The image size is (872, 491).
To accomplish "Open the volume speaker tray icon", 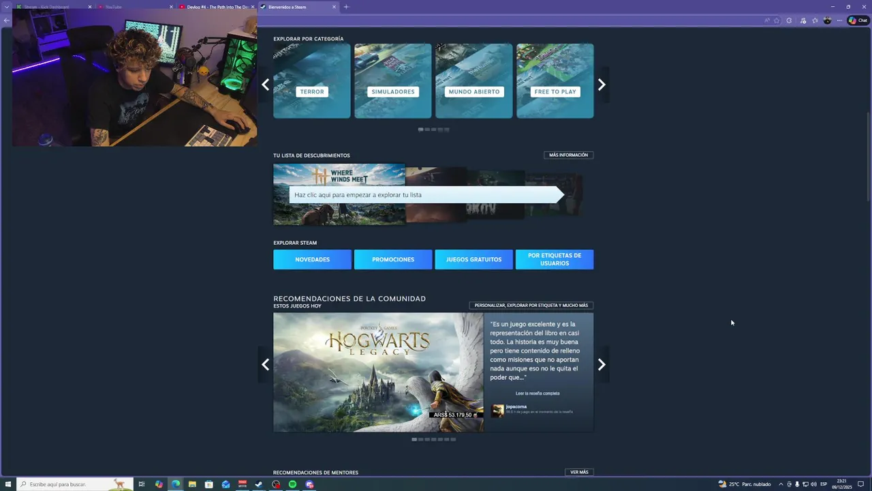I will (813, 484).
